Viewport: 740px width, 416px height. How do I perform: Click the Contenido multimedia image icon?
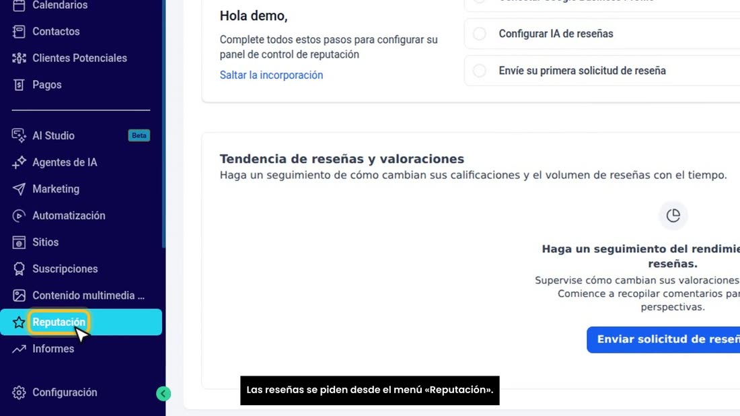coord(19,296)
